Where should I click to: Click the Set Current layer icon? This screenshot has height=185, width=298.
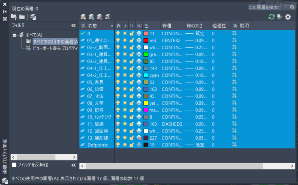(108, 17)
